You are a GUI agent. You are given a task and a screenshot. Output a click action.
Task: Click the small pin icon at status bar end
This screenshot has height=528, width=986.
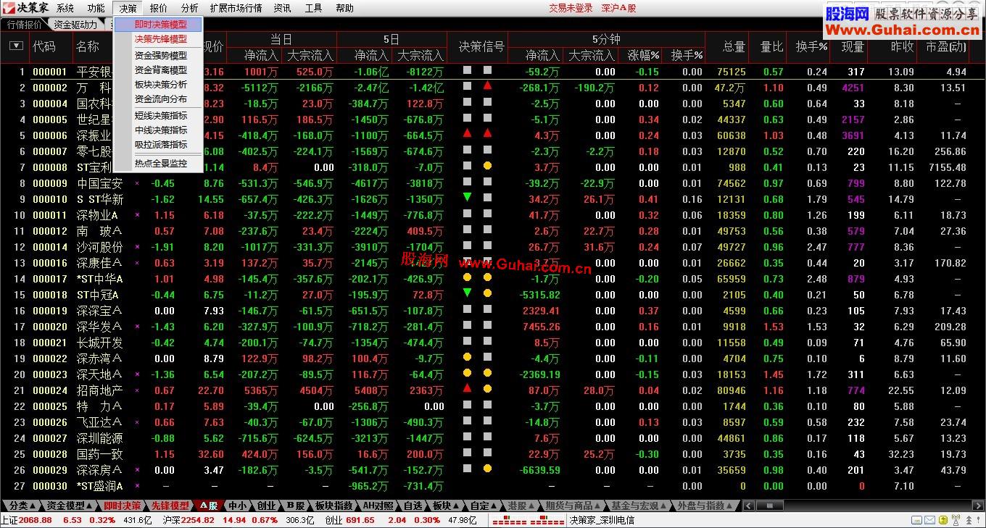tap(978, 520)
